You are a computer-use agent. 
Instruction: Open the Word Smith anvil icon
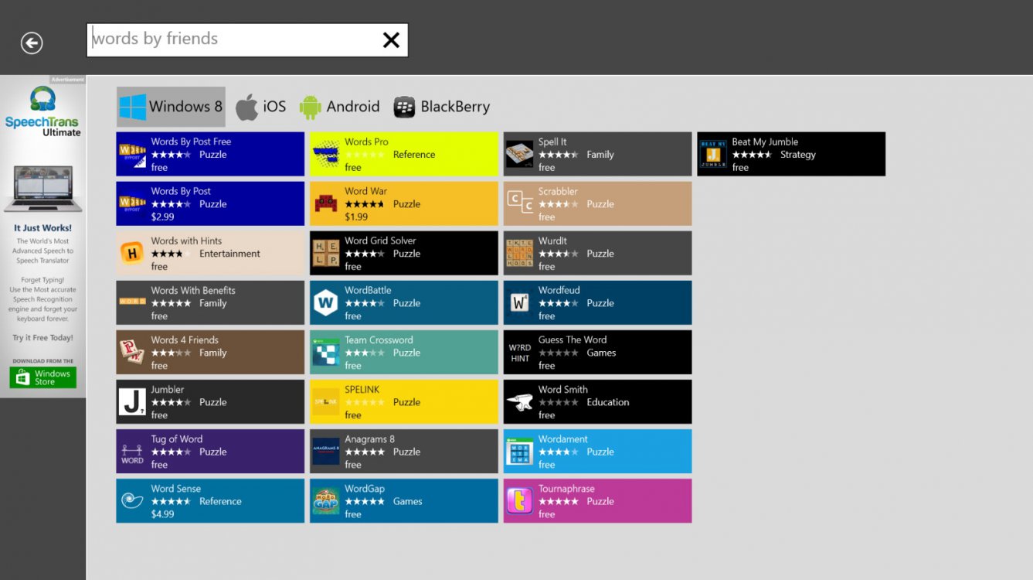[520, 401]
